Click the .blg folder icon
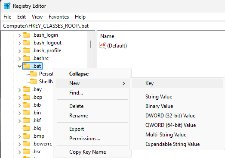The image size is (225, 158). [x=27, y=128]
